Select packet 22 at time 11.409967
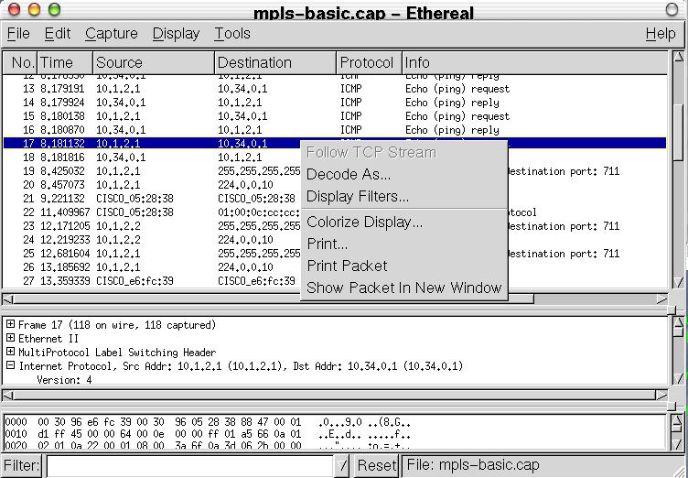The image size is (688, 478). 151,212
